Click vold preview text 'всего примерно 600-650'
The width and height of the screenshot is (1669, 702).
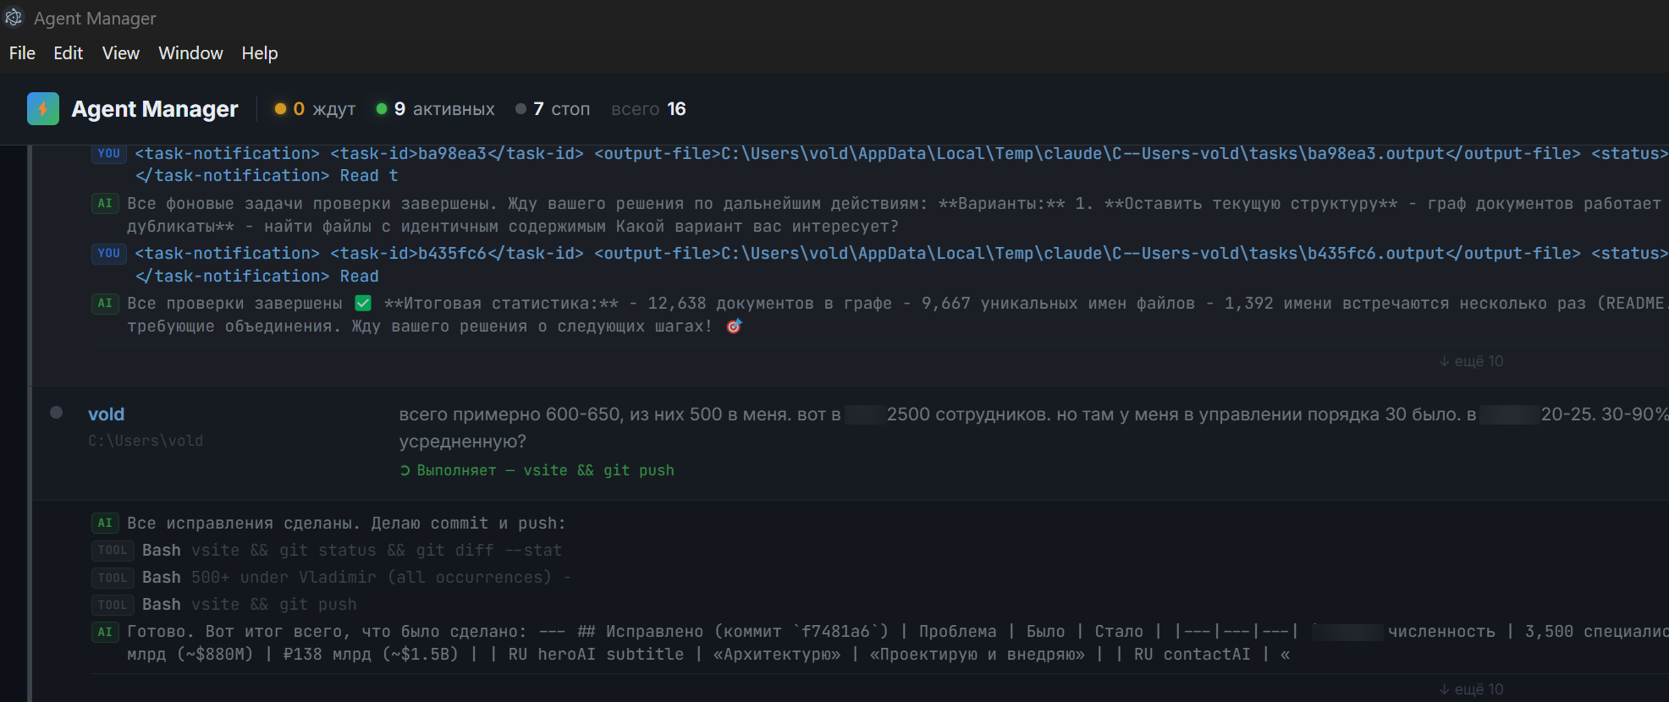coord(1033,428)
